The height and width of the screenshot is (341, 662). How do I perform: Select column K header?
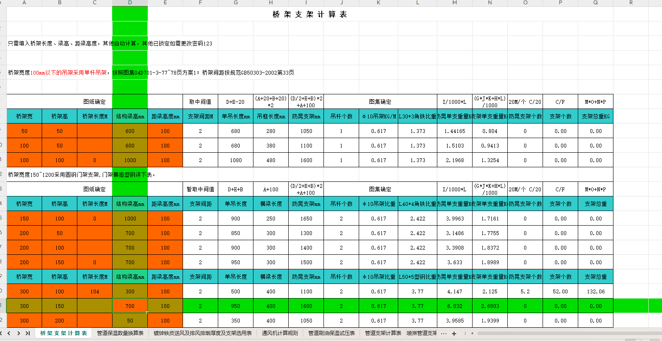[378, 3]
